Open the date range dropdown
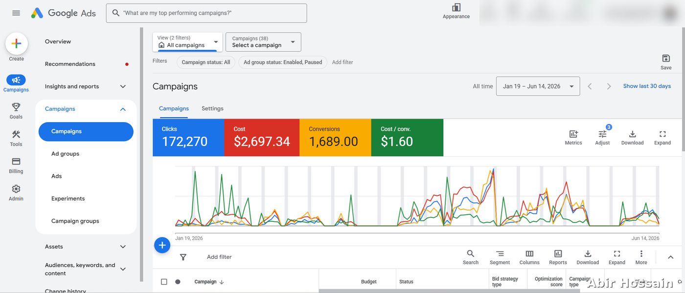 (538, 86)
